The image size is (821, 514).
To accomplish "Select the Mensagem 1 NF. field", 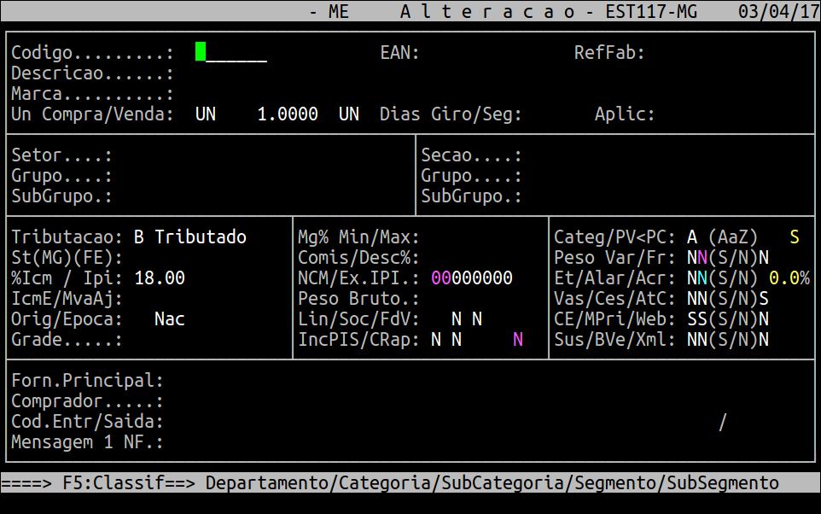I will (x=87, y=442).
